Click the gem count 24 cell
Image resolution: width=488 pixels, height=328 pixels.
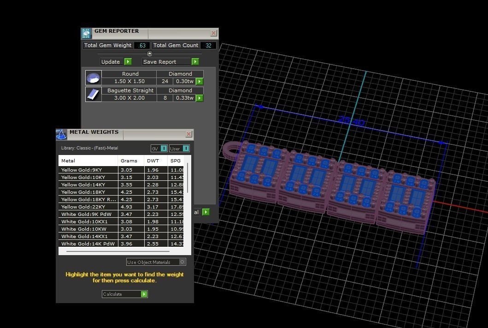[165, 81]
